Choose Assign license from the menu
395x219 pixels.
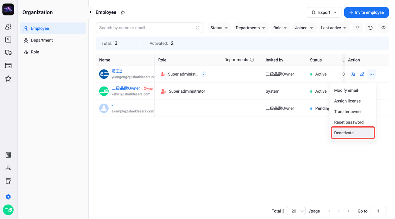[353, 101]
